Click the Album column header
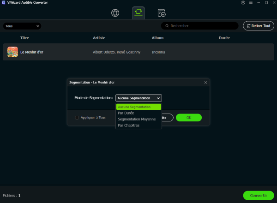 click(x=157, y=38)
